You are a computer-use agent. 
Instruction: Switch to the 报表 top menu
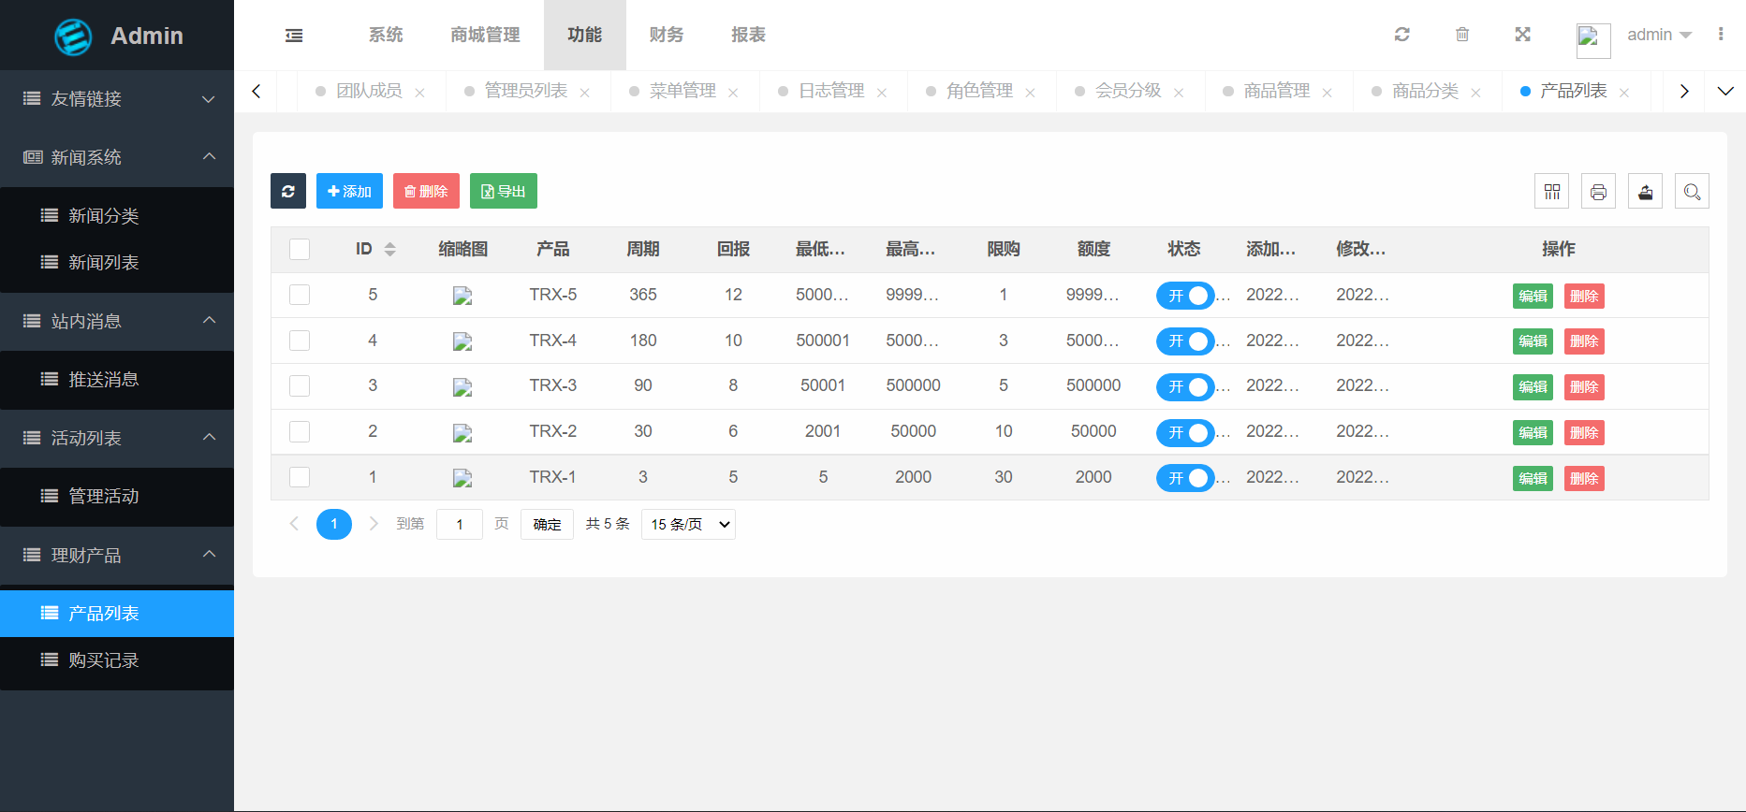[x=749, y=35]
